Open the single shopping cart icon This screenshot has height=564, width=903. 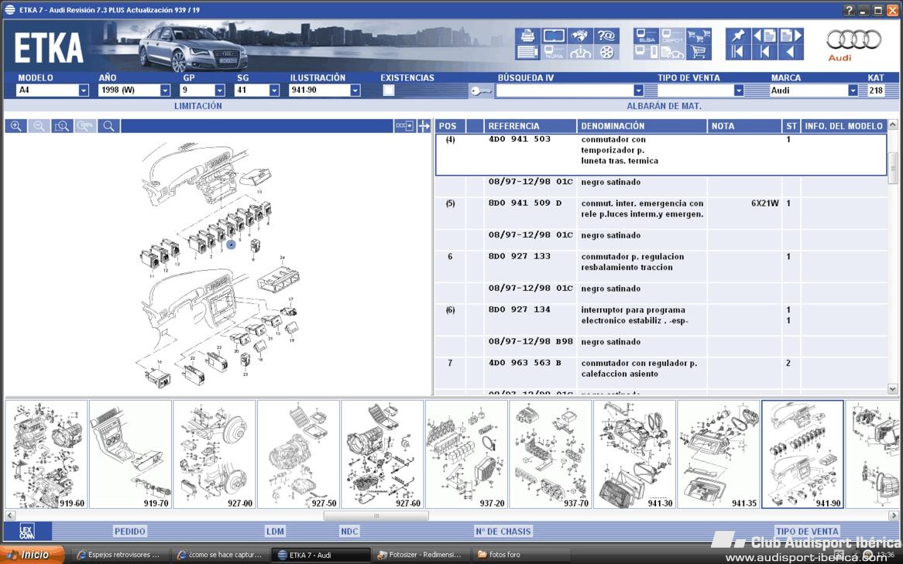tap(699, 52)
